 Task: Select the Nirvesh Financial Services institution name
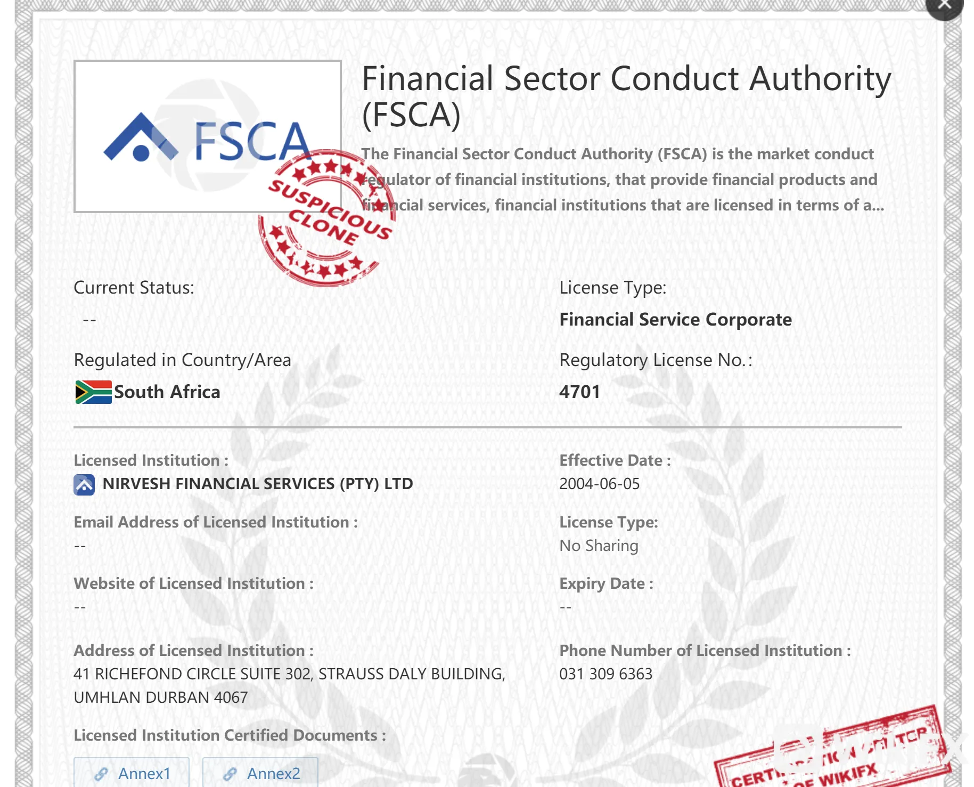point(257,484)
